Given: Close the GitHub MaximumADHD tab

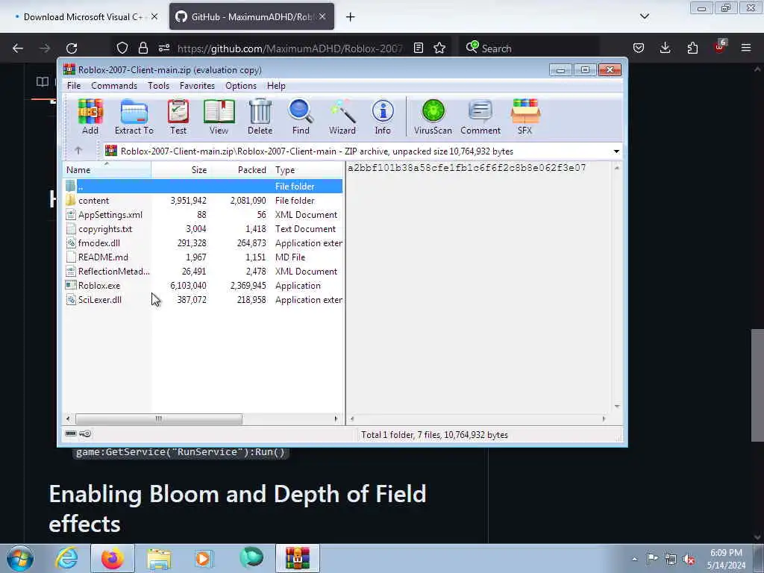Looking at the screenshot, I should pos(322,16).
